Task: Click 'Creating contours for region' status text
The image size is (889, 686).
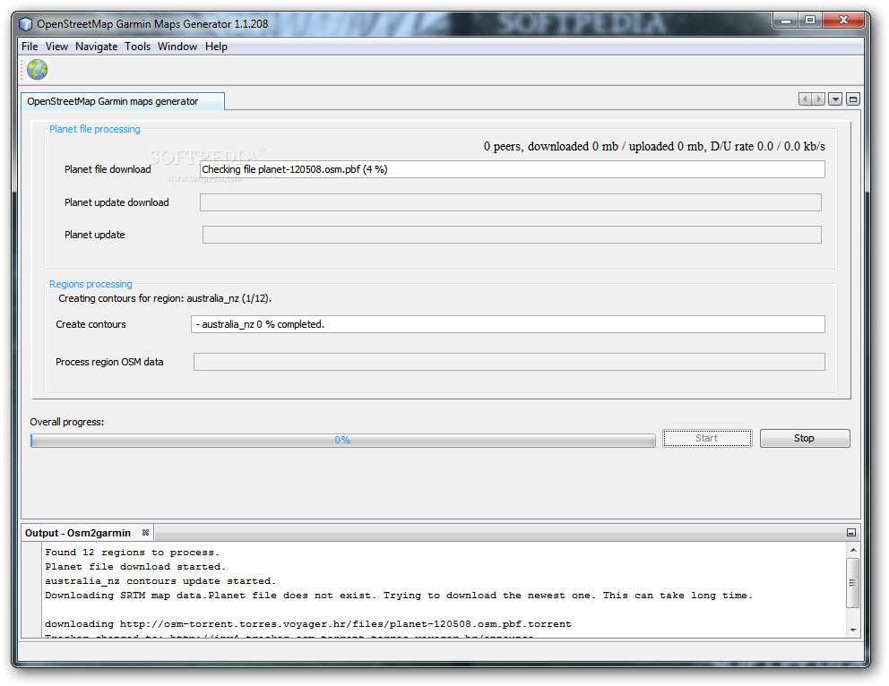Action: click(165, 298)
